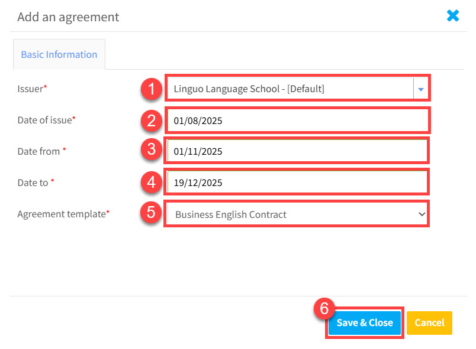476x349 pixels.
Task: Click the Date of issue label
Action: 46,120
